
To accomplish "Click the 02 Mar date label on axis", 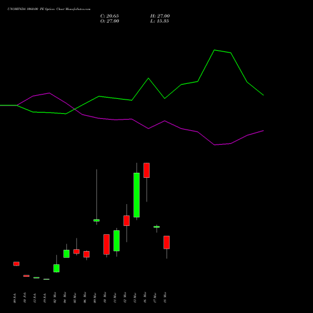I will tap(55, 297).
